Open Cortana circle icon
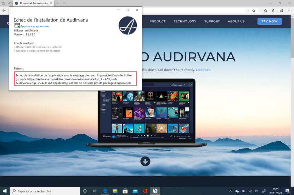This screenshot has height=195, width=294. [85, 191]
